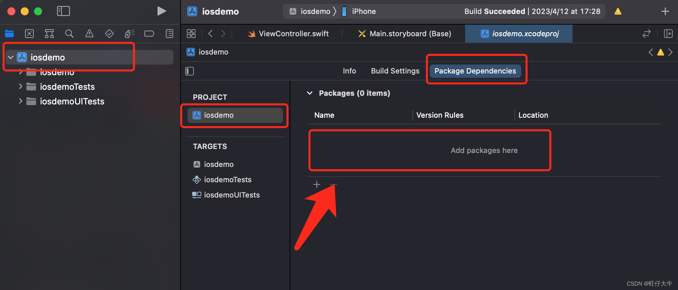Open the Build Settings tab
Viewport: 678px width, 290px height.
click(395, 71)
